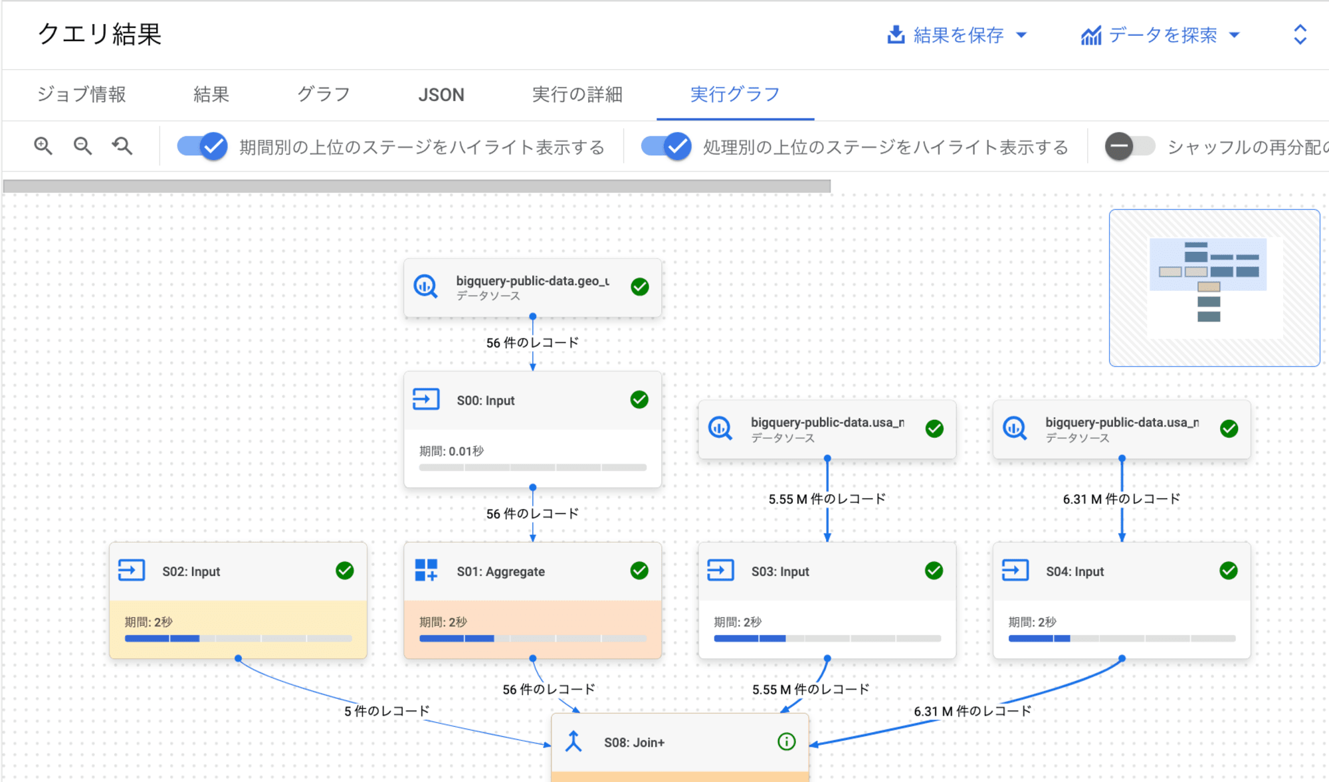
Task: Click the green check on S03: Input node
Action: [934, 571]
